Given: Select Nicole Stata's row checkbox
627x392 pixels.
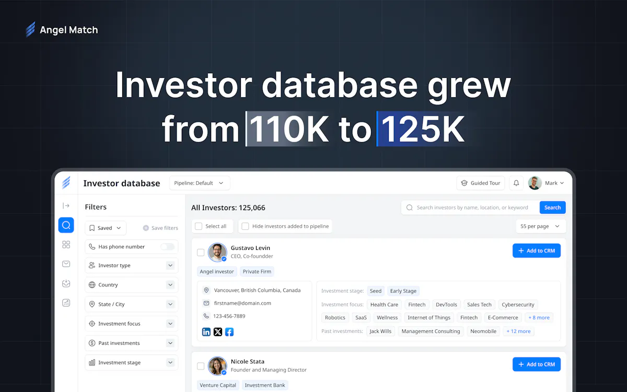Looking at the screenshot, I should 201,366.
